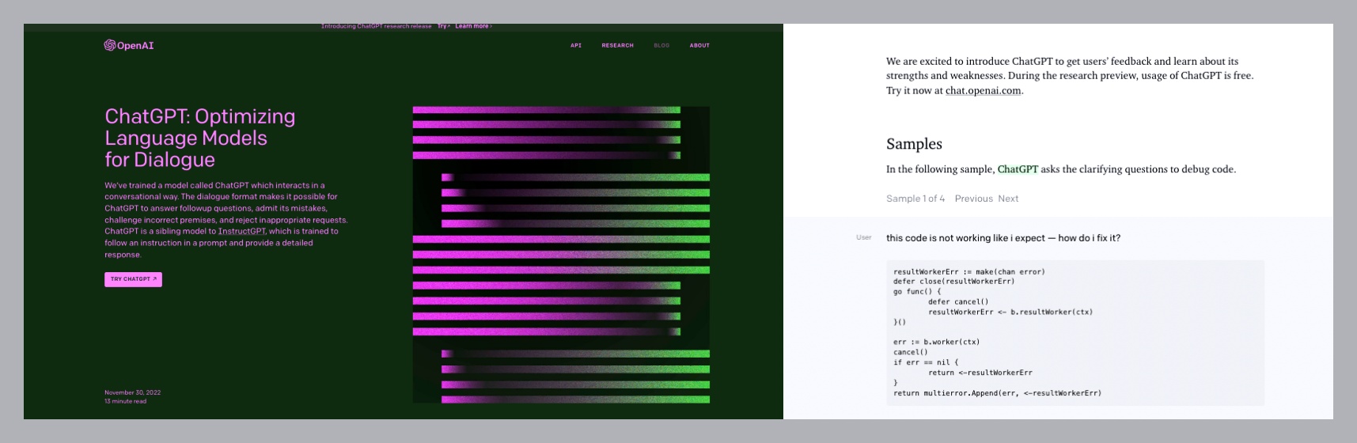Open the chat.openai.com link
1357x443 pixels.
click(983, 90)
